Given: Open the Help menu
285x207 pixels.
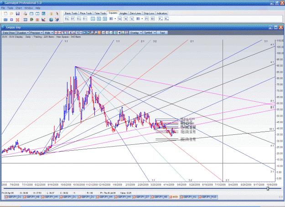Looking at the screenshot, I should click(x=38, y=8).
